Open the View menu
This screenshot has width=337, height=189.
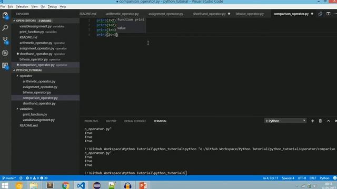(x=34, y=7)
